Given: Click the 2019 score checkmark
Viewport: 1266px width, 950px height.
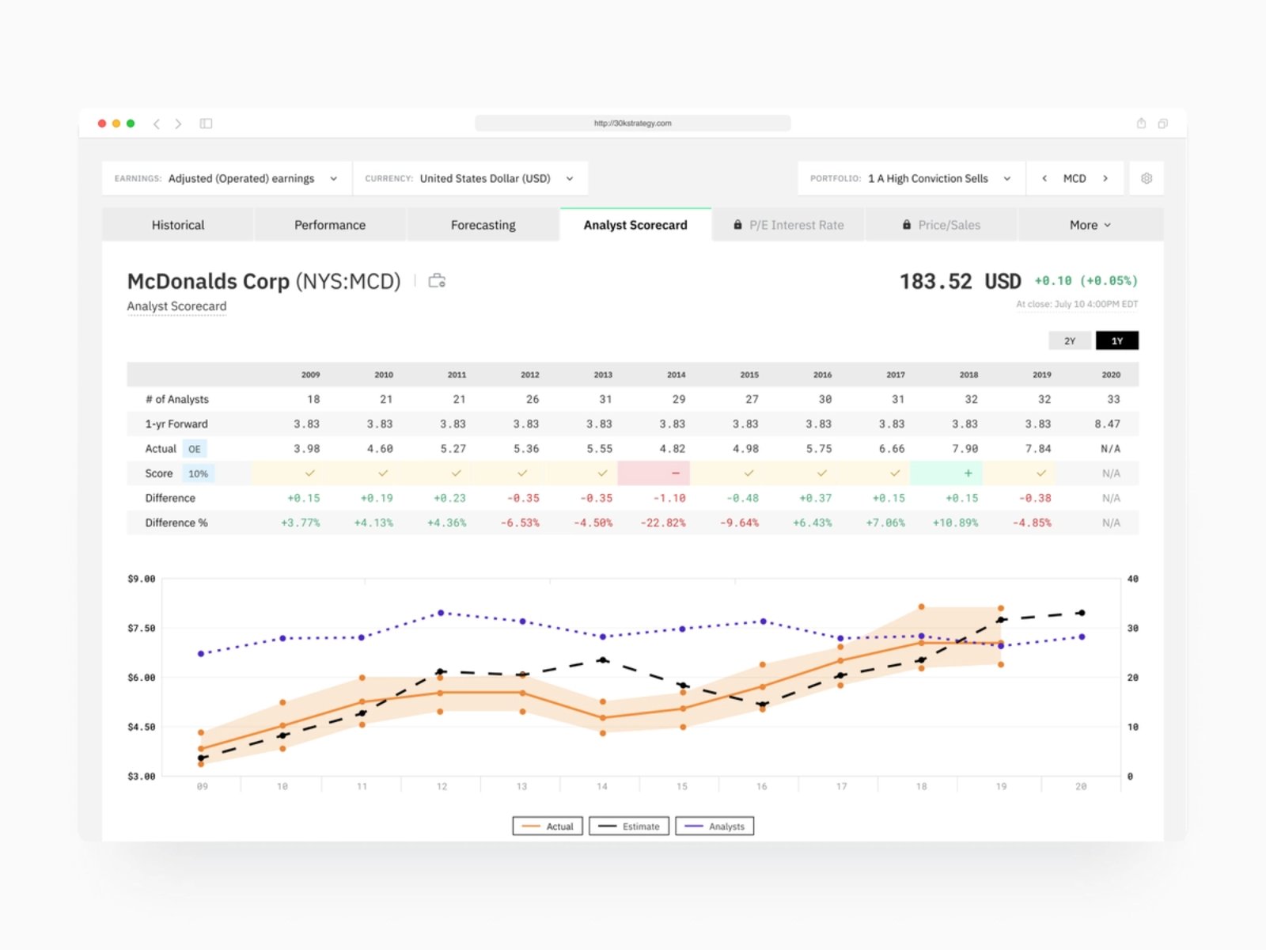Looking at the screenshot, I should point(1041,473).
